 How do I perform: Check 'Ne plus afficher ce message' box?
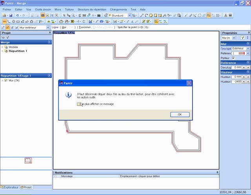click(78, 104)
